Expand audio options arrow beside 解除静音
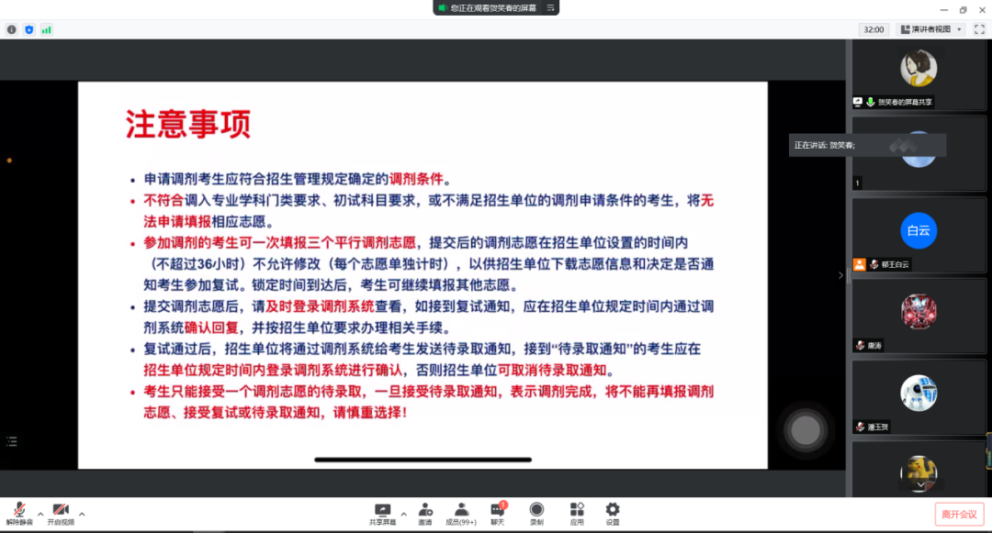This screenshot has height=533, width=992. (39, 514)
